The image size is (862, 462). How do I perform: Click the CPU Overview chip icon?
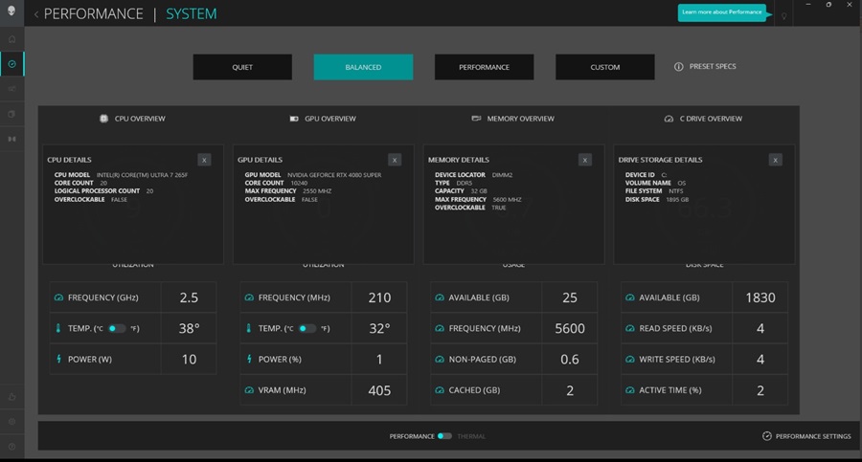[104, 119]
